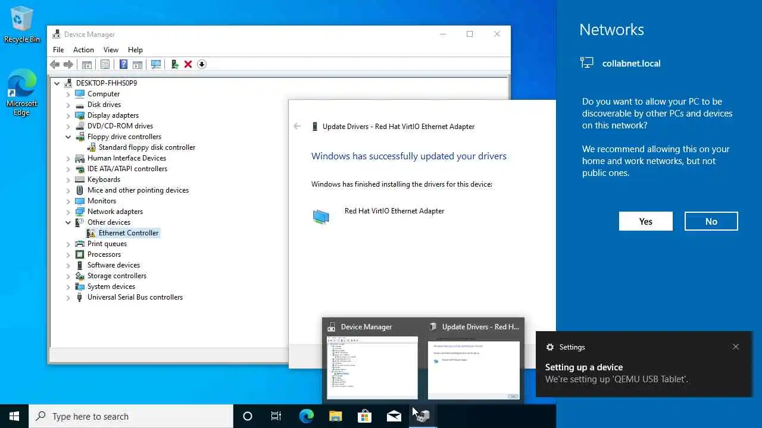Select Software devices in the tree
762x428 pixels.
point(114,265)
